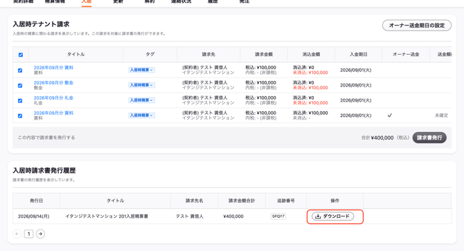Viewport: 464px width, 251px height.
Task: Click the タグ column header
Action: tap(150, 55)
